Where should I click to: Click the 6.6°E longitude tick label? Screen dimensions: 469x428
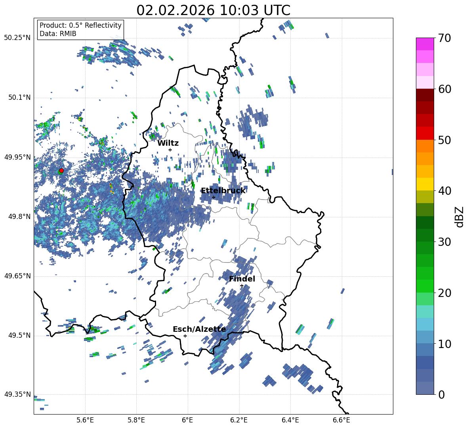click(x=341, y=420)
